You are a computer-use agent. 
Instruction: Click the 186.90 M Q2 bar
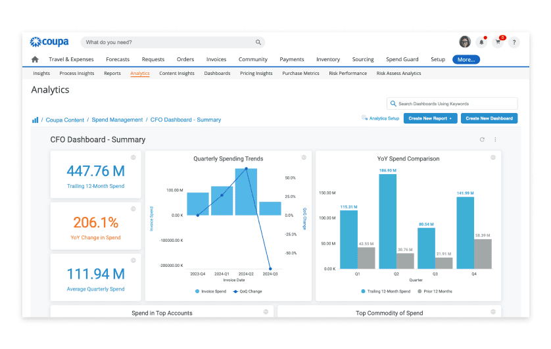(x=387, y=221)
